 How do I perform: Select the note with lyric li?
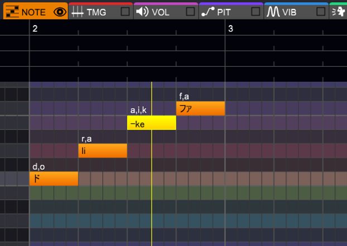[x=103, y=151]
